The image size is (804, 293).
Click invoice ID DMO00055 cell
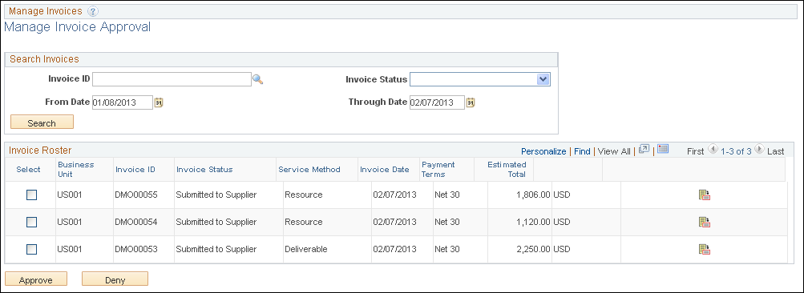pyautogui.click(x=136, y=195)
